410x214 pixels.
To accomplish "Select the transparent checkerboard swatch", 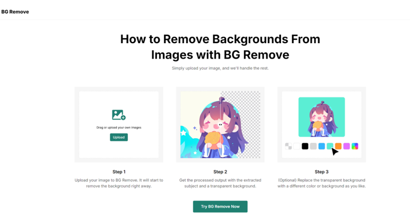I will click(x=289, y=146).
